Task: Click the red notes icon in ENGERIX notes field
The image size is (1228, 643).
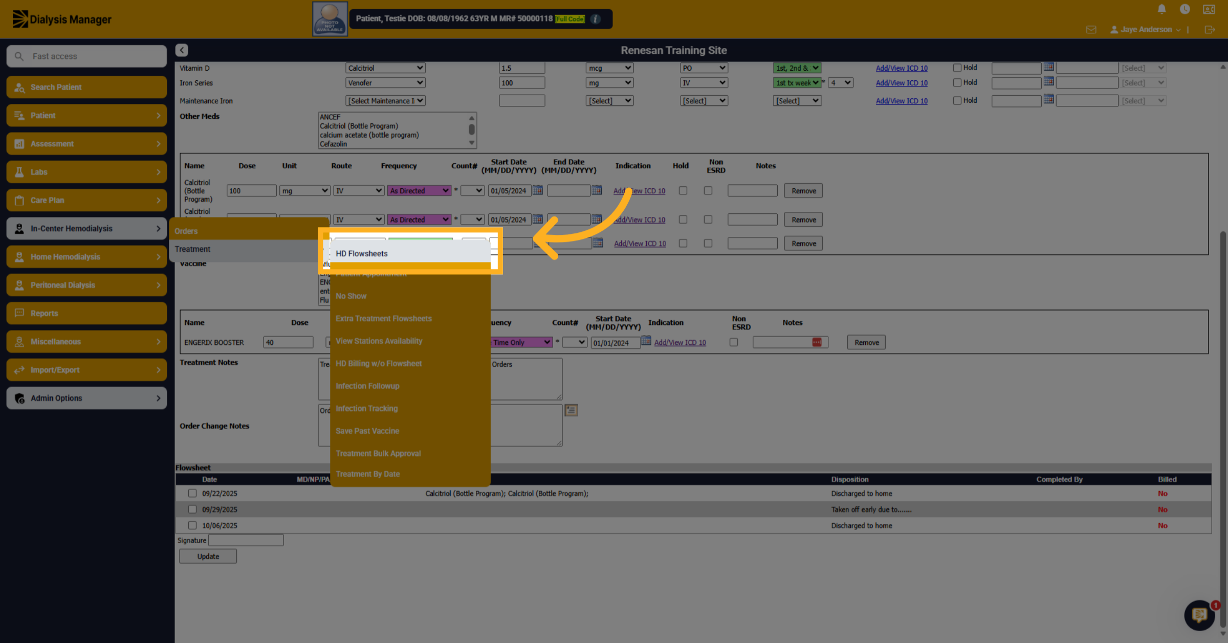Action: coord(817,342)
